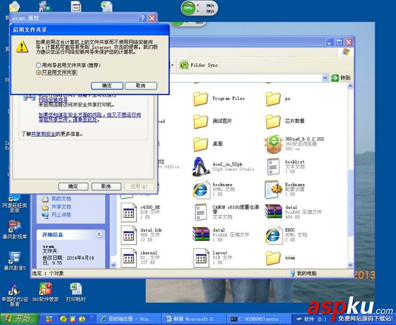Switch to 新建 Microsoft taskbar window
Viewport: 396px width, 325px height.
tap(193, 319)
